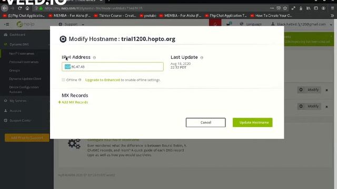Go forward with browser forward arrow
The image size is (337, 189).
[13, 8]
